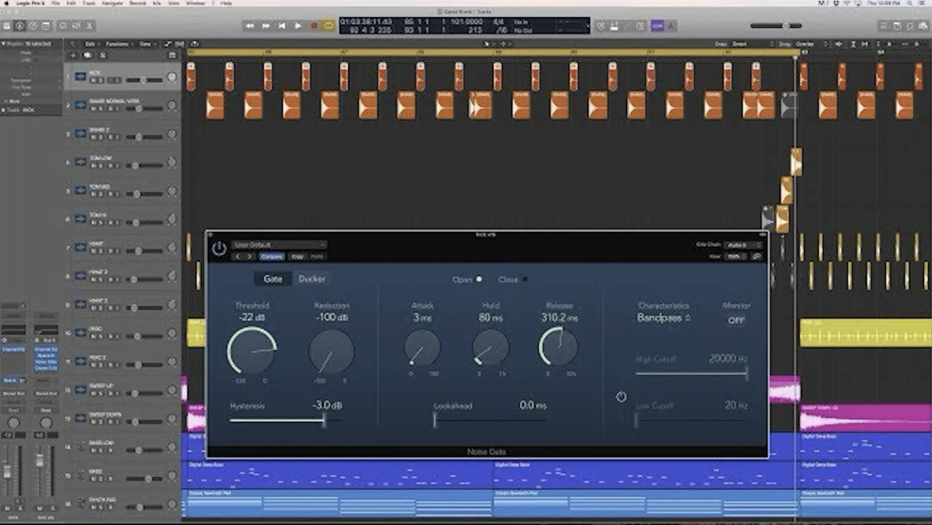Open the Library panel icon in the control bar
The height and width of the screenshot is (525, 932).
pyautogui.click(x=7, y=25)
